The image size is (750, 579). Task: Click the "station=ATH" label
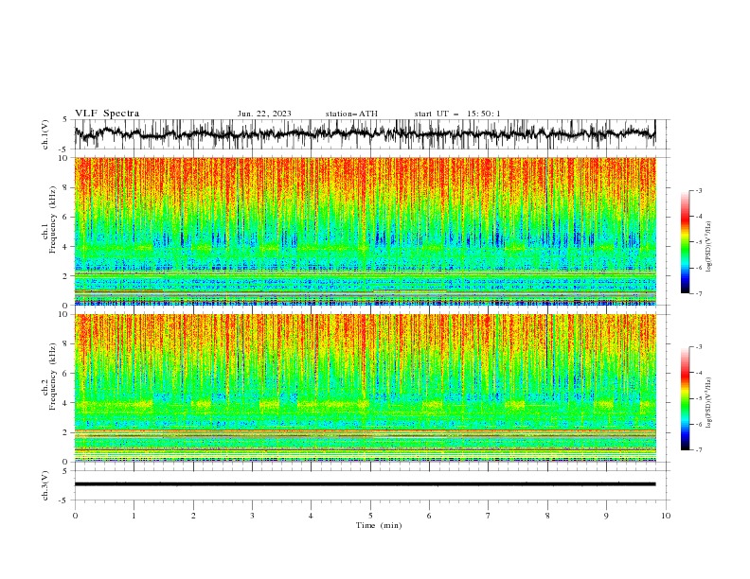[x=351, y=114]
